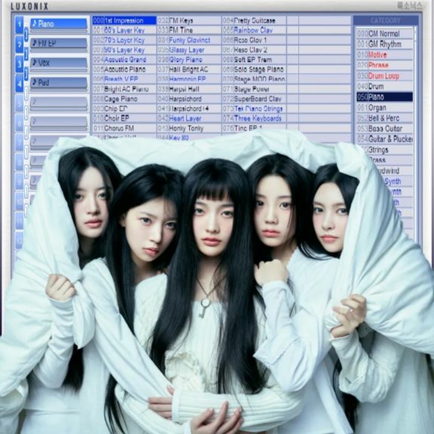Open the empty channel 5 slot

click(x=59, y=102)
